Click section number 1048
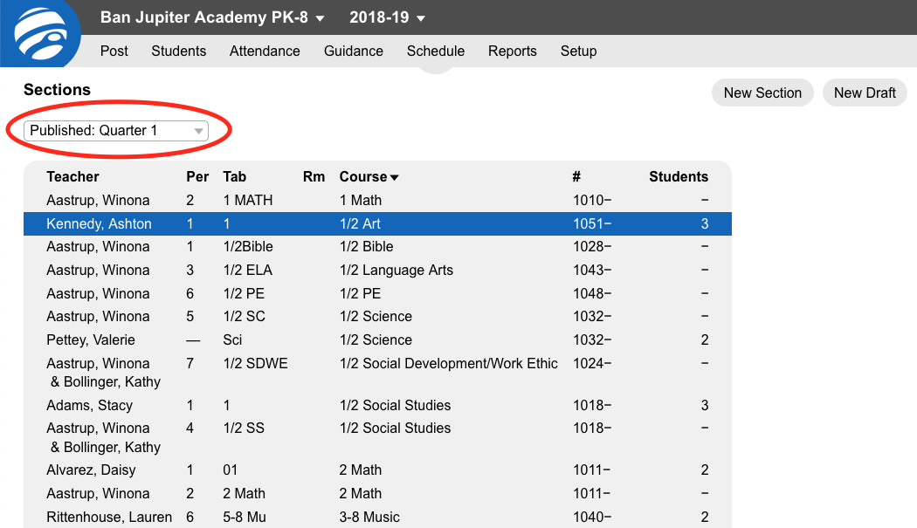 (x=592, y=293)
